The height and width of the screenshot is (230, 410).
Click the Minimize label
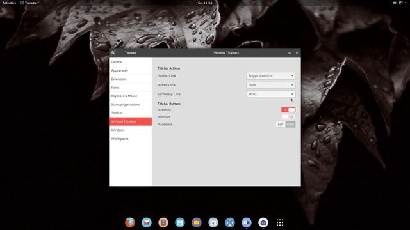(164, 116)
